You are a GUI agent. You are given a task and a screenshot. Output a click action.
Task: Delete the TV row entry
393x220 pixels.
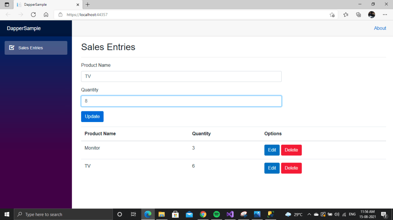[291, 168]
